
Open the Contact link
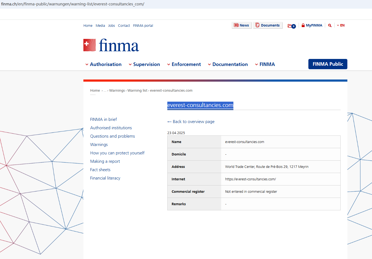[x=124, y=26]
